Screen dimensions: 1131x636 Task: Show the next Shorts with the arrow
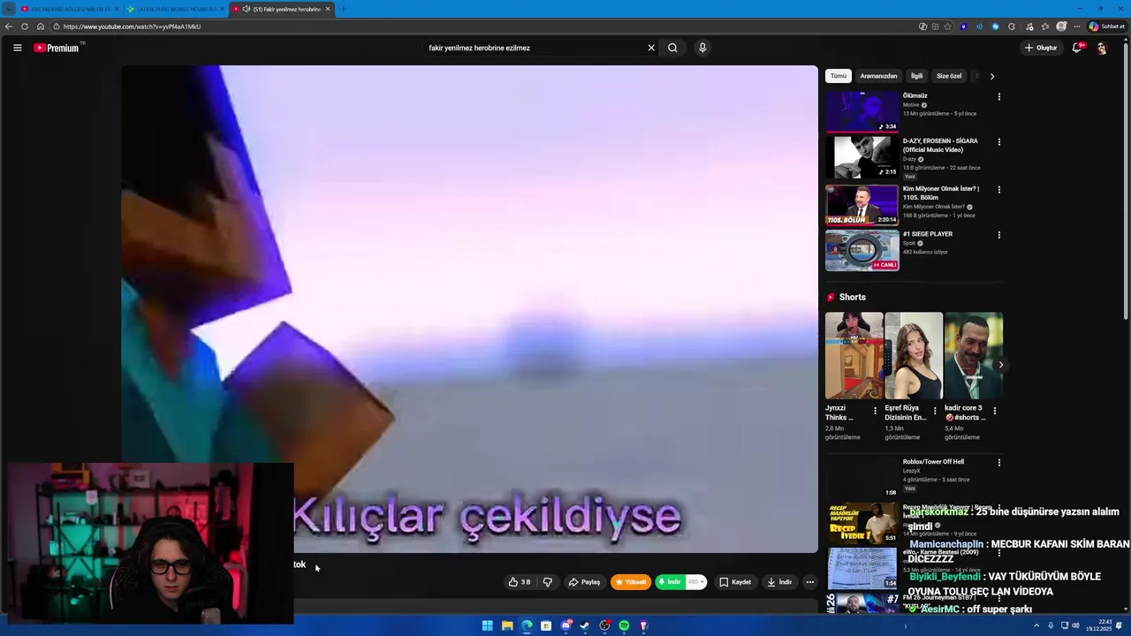click(x=1000, y=365)
